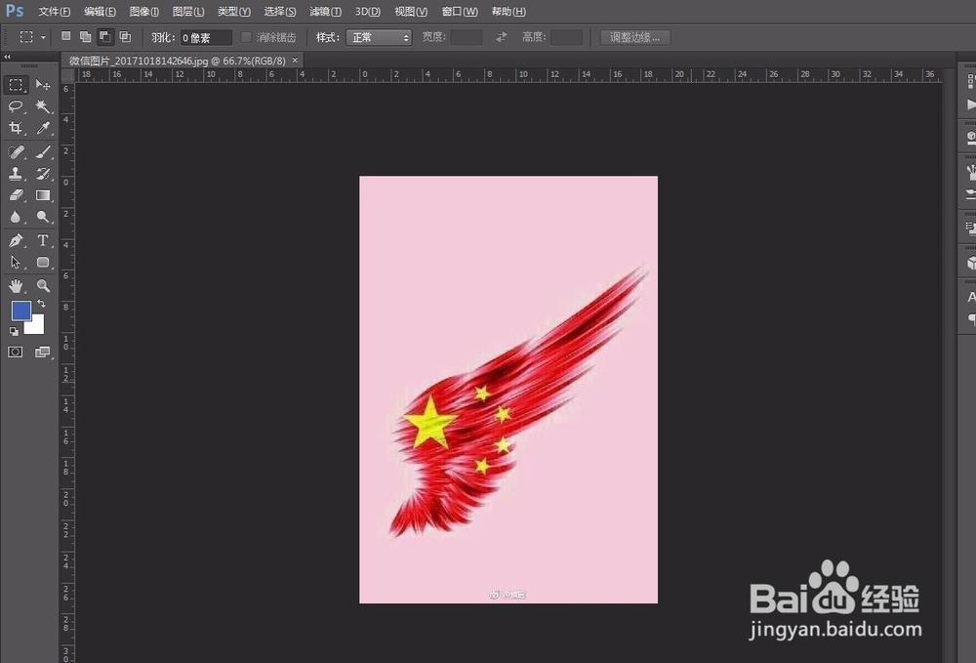Open the white background color picker
The width and height of the screenshot is (976, 663).
pos(36,326)
